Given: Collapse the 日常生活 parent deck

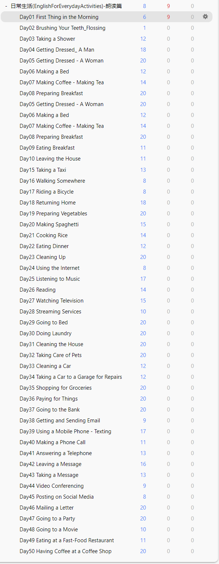Looking at the screenshot, I should (x=6, y=6).
